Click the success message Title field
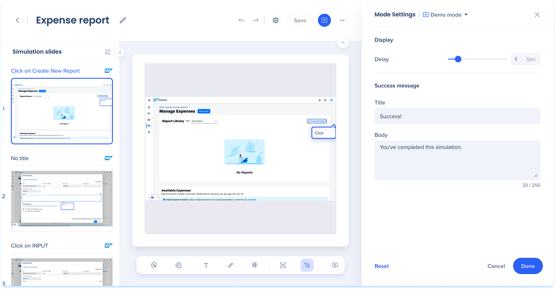 [x=457, y=116]
